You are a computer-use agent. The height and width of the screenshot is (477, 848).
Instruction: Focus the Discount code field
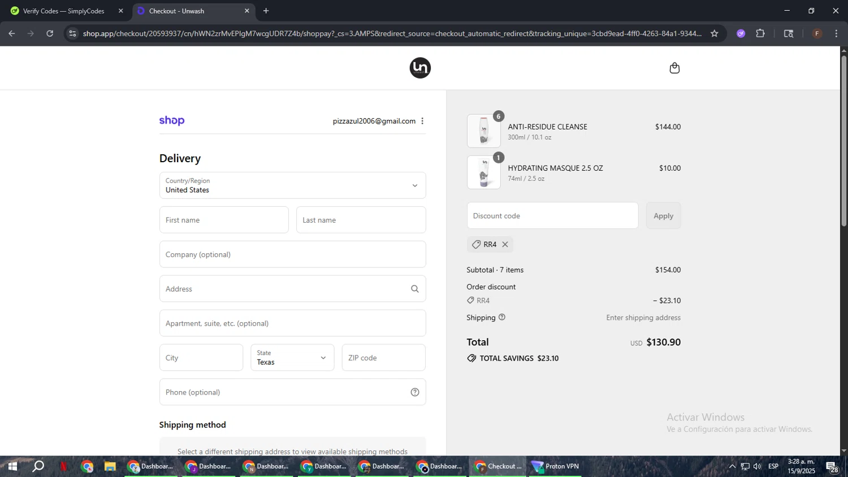tap(552, 215)
